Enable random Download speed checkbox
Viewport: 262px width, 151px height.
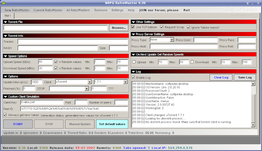point(192,62)
